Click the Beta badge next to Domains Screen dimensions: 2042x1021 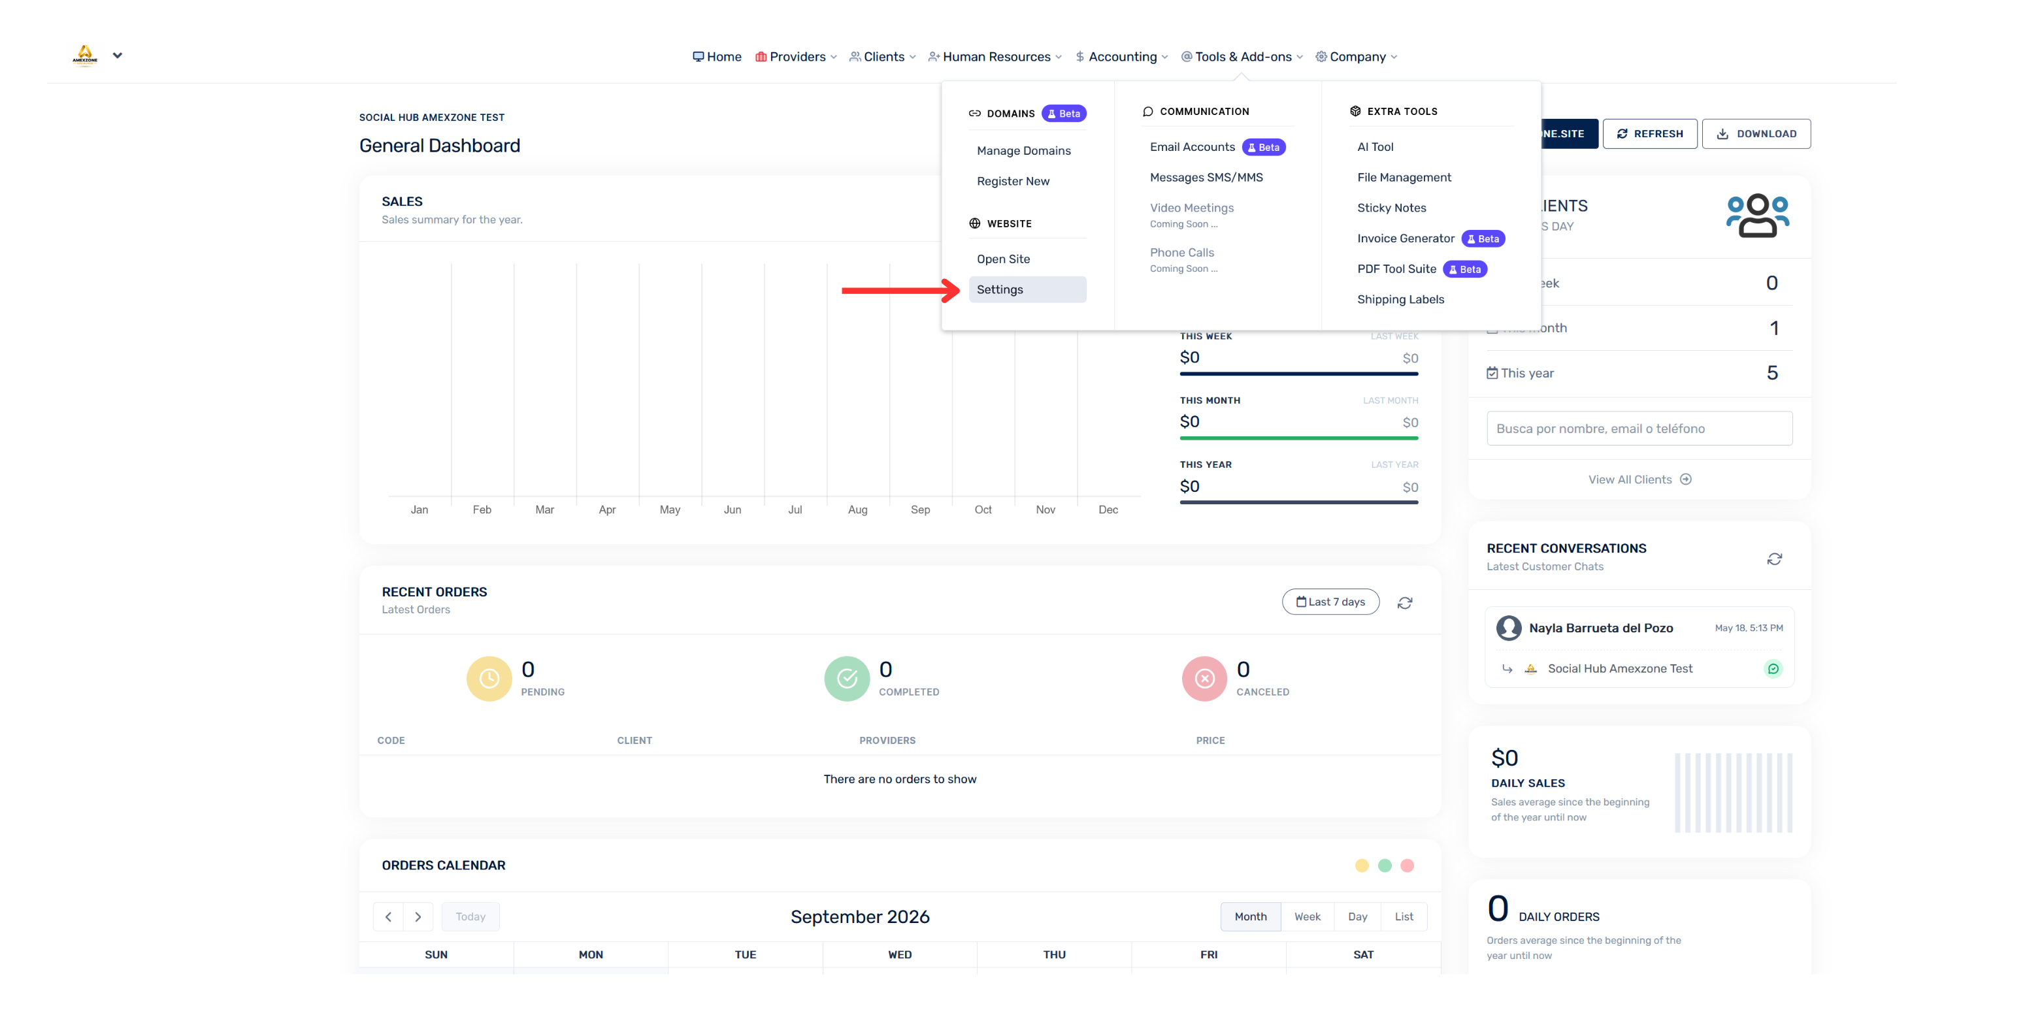click(x=1064, y=114)
